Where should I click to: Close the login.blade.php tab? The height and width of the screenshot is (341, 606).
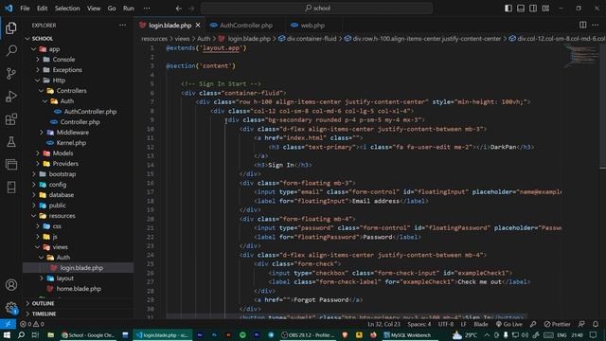point(198,26)
